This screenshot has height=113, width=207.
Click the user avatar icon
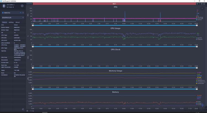pyautogui.click(x=4, y=6)
